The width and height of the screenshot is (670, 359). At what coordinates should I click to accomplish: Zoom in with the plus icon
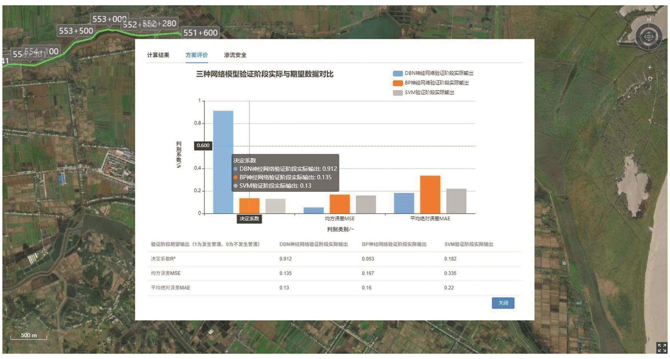point(650,68)
